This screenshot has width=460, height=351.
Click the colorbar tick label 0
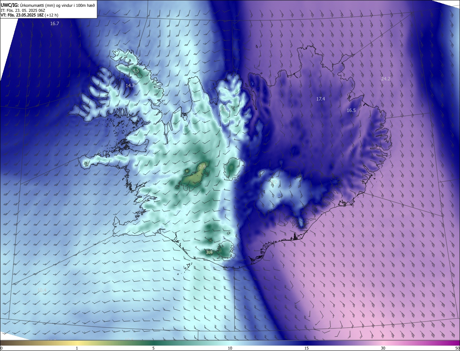pyautogui.click(x=1, y=348)
